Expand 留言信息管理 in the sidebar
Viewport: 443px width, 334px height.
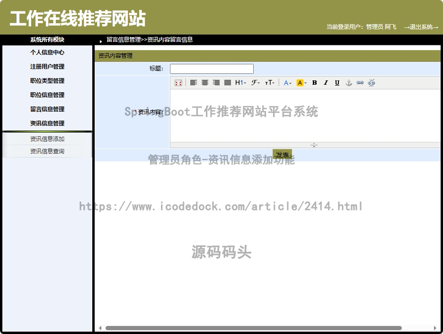point(47,109)
